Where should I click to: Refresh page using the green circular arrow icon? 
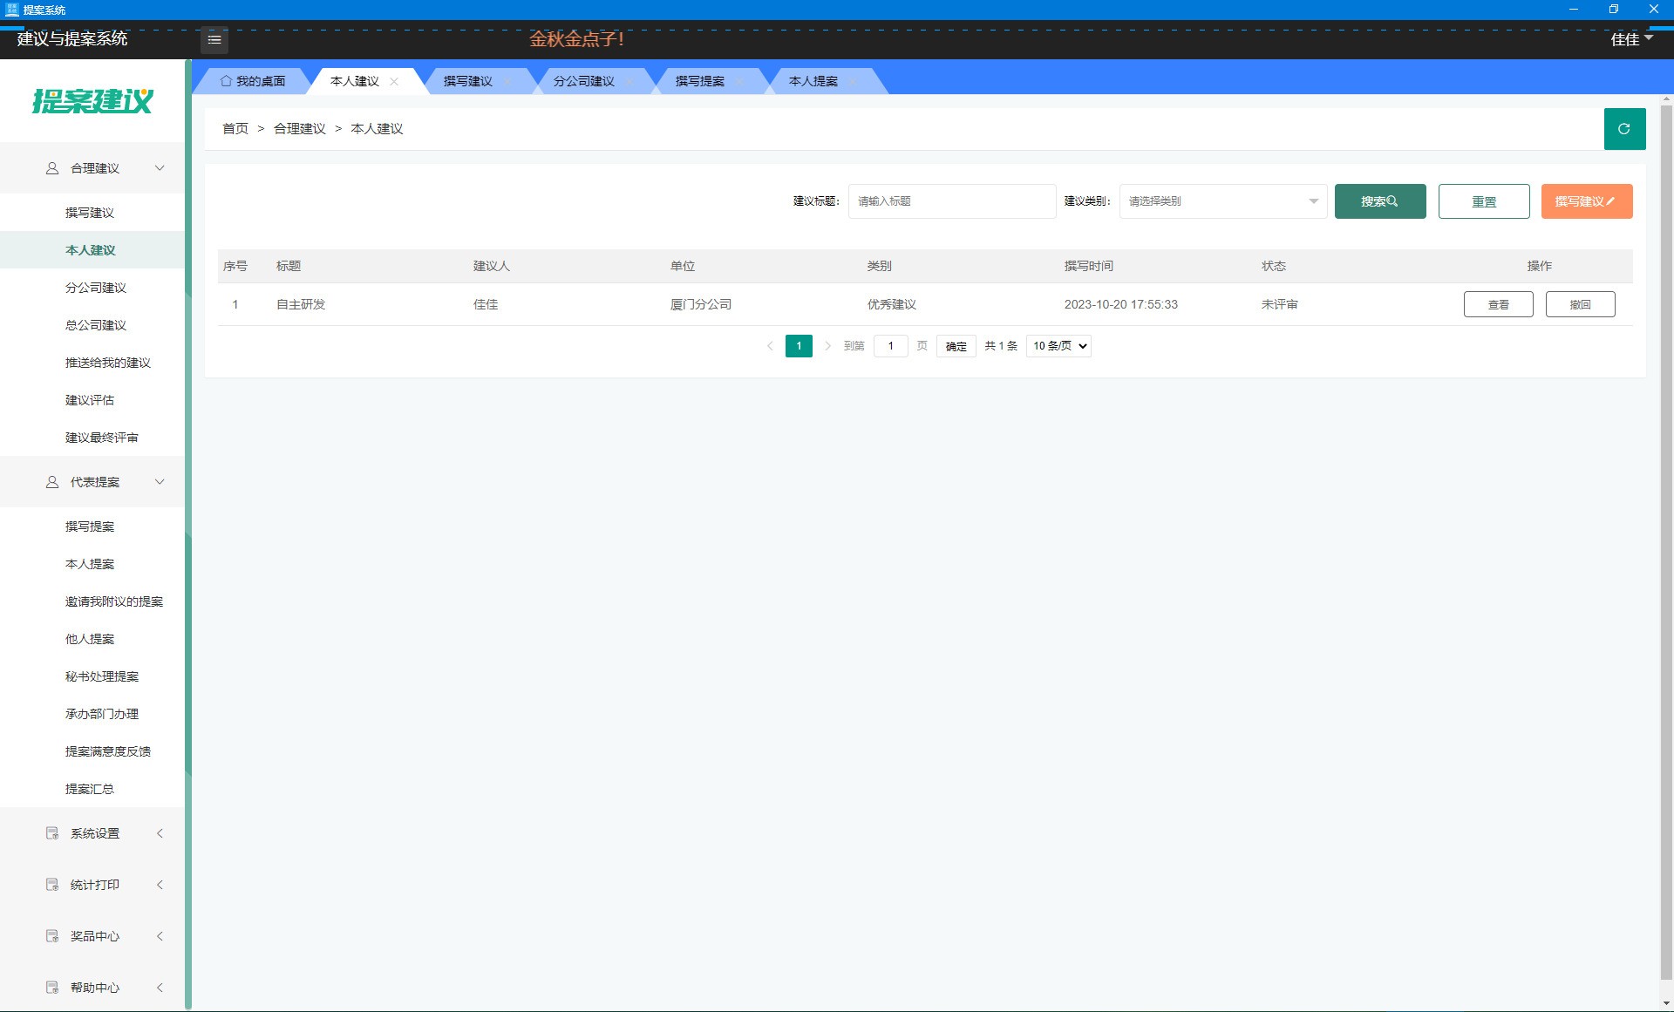(x=1624, y=128)
